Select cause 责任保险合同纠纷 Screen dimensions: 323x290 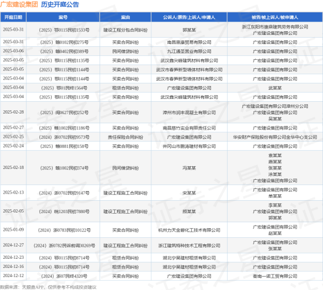[125, 137]
